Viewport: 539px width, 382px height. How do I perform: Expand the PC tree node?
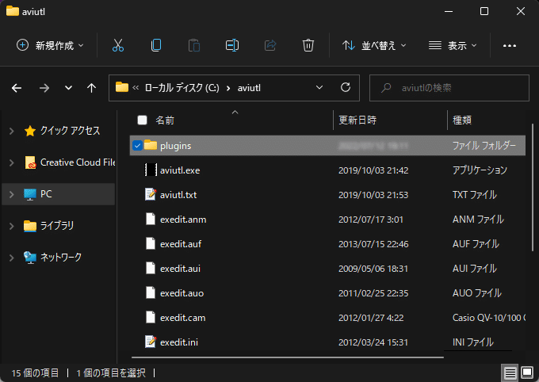[x=11, y=194]
